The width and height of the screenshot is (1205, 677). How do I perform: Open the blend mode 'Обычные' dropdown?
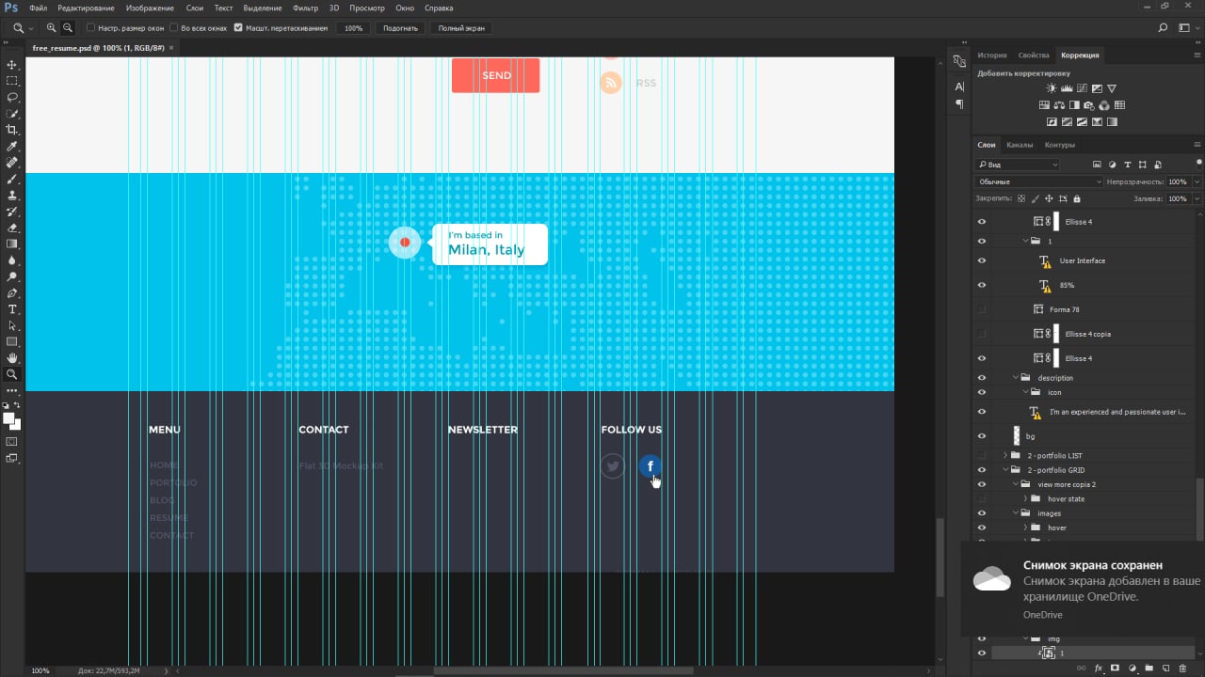coord(1038,181)
